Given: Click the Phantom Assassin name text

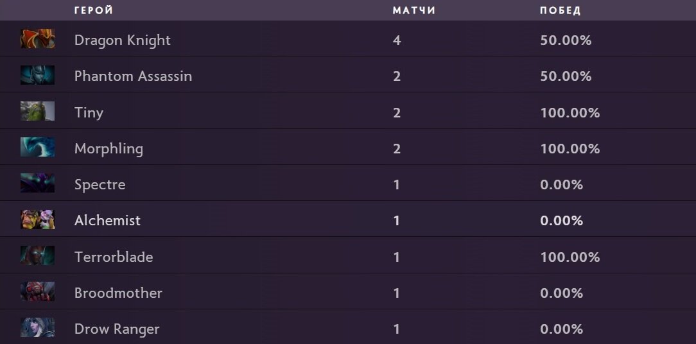Looking at the screenshot, I should (x=133, y=76).
